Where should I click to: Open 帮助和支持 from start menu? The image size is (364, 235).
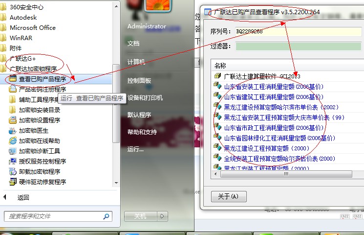(x=142, y=132)
